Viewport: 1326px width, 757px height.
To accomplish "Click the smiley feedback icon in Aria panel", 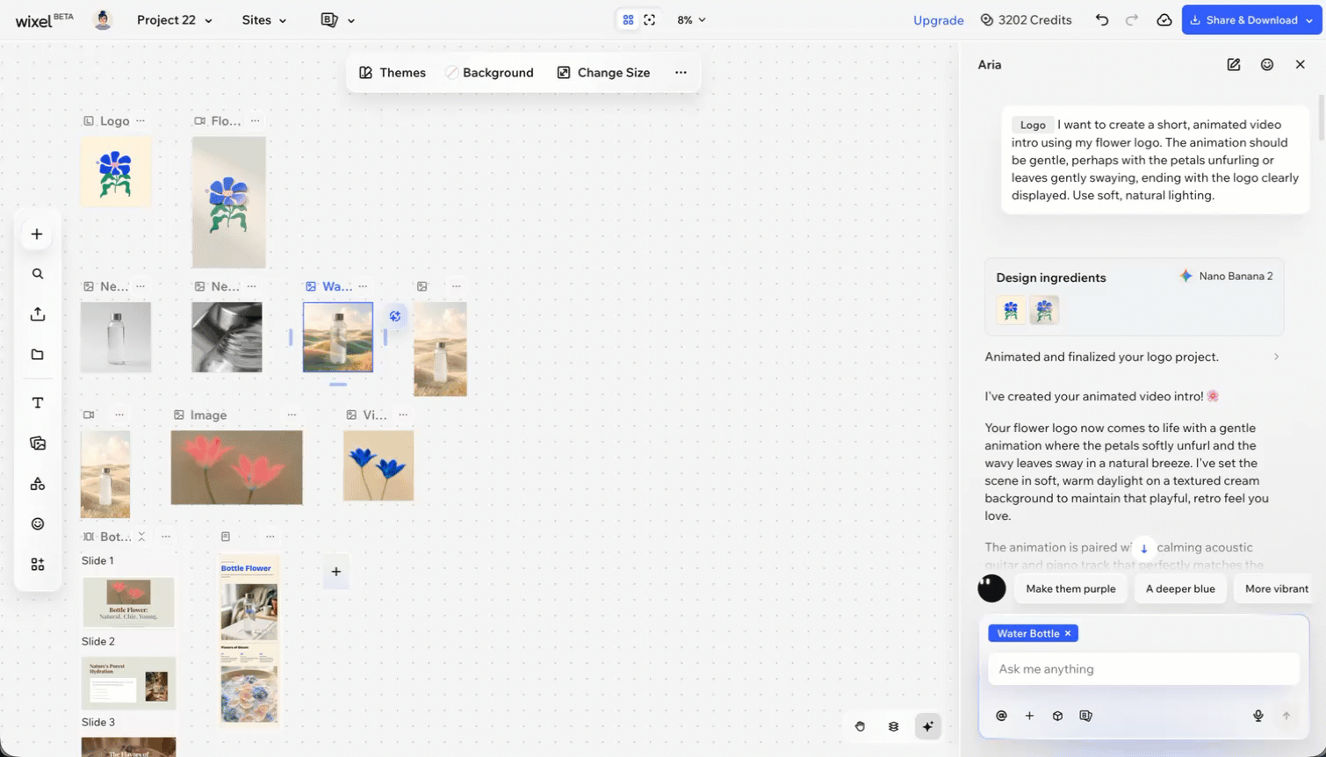I will pos(1267,64).
